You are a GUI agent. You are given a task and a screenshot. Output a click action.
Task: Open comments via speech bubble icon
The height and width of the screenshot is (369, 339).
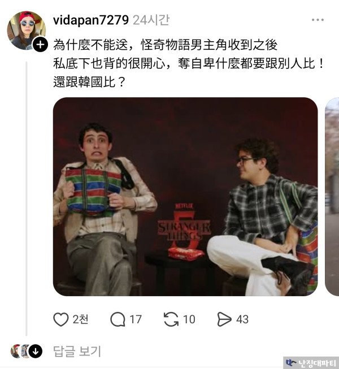[x=118, y=319]
